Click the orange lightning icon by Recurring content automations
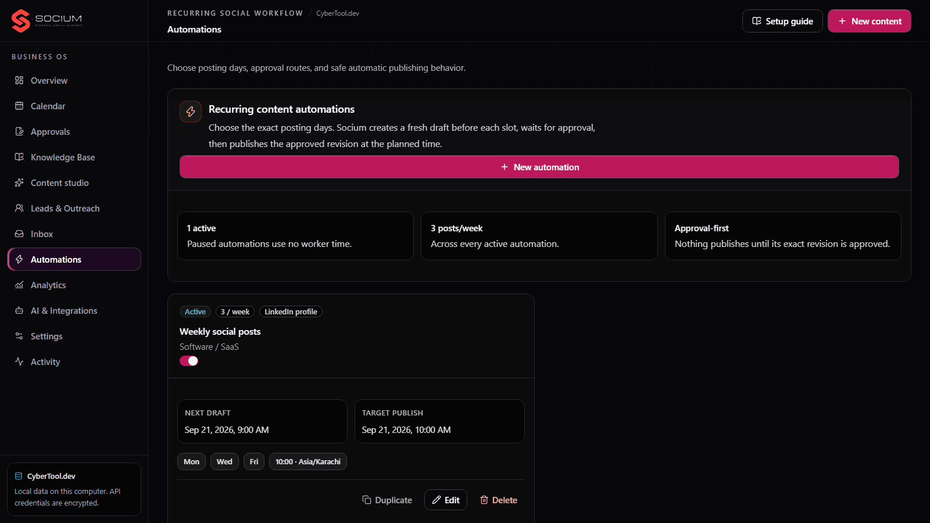The height and width of the screenshot is (523, 930). (x=191, y=112)
